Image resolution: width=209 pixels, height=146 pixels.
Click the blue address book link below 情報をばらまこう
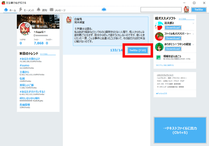click(165, 65)
